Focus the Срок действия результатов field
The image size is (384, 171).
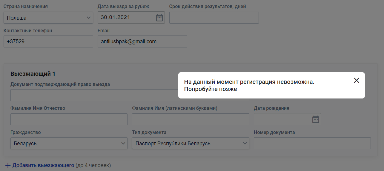point(214,18)
